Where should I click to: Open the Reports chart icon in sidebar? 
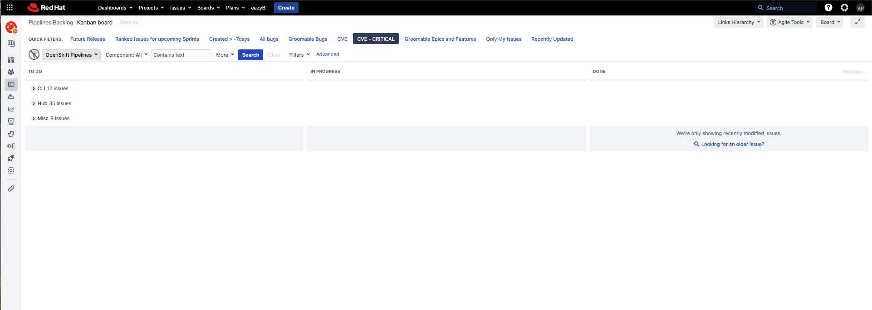[11, 109]
